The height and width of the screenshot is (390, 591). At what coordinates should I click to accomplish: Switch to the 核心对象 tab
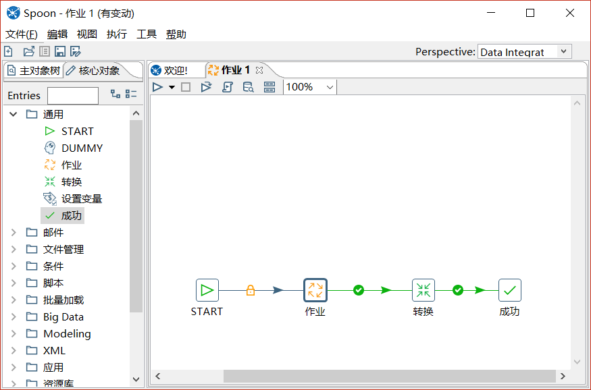coord(93,70)
